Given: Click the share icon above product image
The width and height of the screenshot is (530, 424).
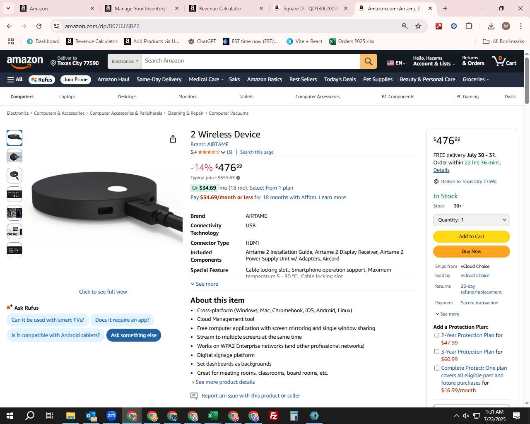Looking at the screenshot, I should click(173, 139).
